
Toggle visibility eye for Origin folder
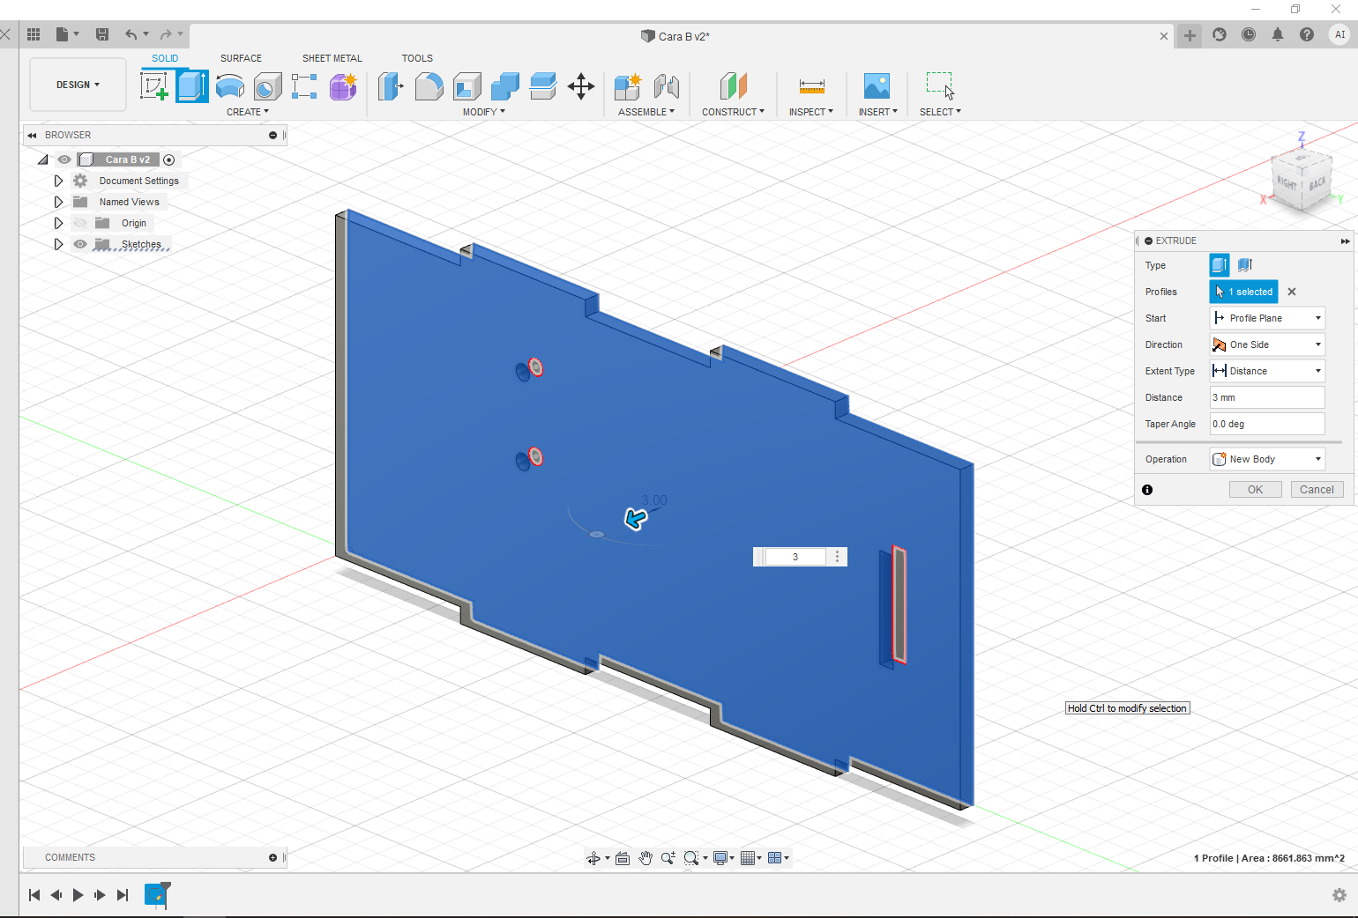click(80, 223)
